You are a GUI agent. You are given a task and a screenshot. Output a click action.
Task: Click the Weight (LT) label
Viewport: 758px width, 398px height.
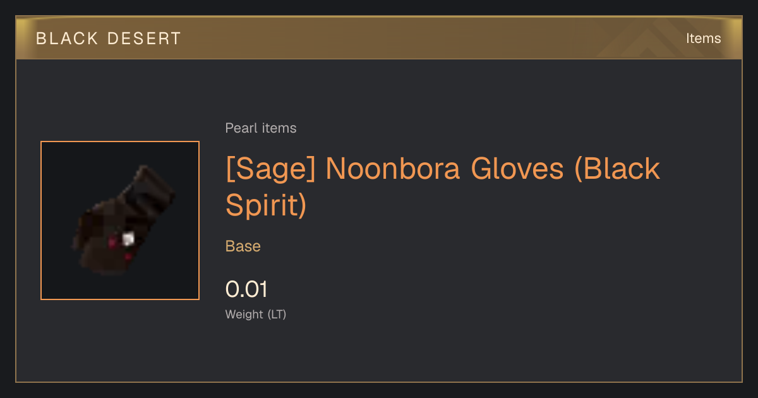(x=256, y=314)
